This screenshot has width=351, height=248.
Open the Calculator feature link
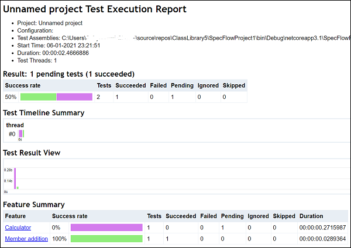18,228
